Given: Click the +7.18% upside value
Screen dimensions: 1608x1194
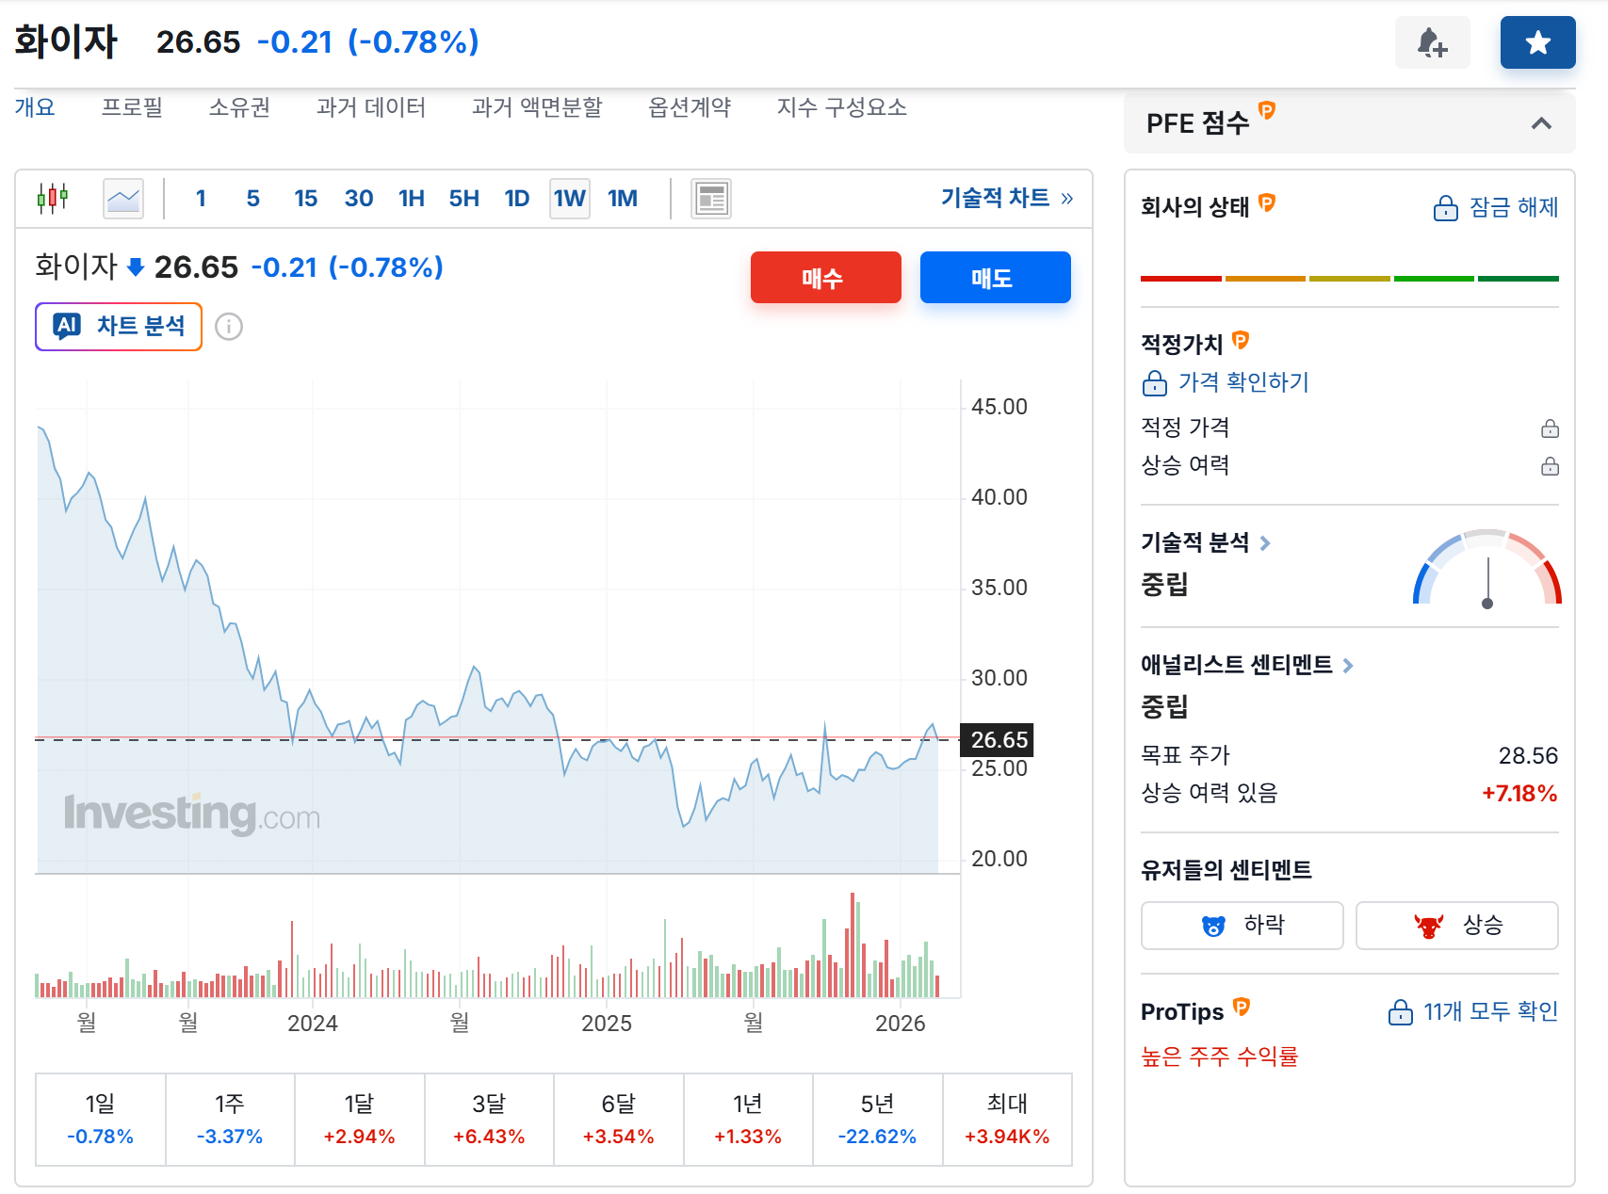Looking at the screenshot, I should (1519, 794).
